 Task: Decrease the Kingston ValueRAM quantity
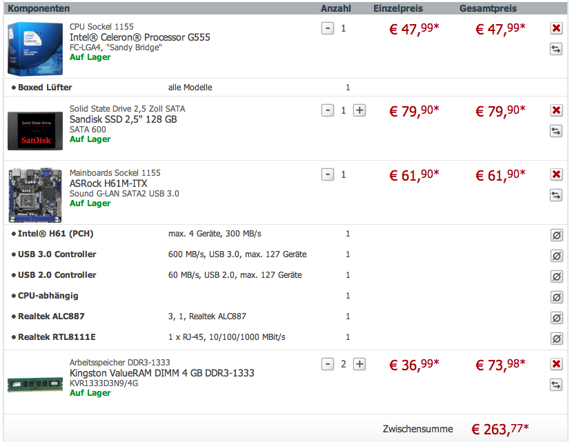click(328, 364)
